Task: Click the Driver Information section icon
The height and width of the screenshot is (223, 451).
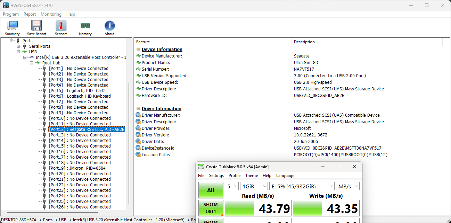Action: point(138,109)
